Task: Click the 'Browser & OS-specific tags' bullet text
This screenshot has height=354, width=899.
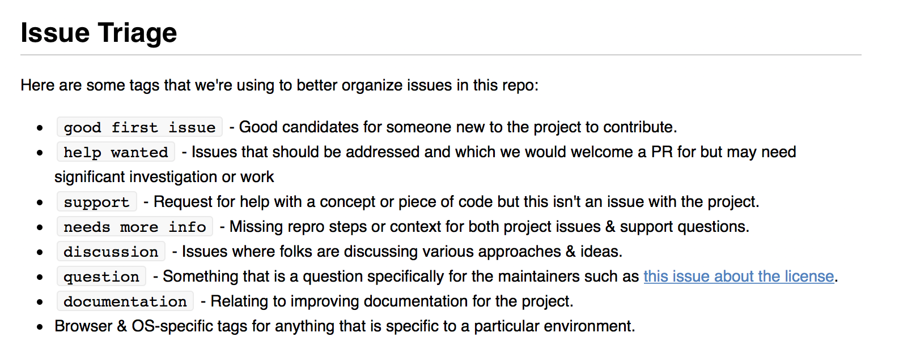Action: tap(345, 326)
